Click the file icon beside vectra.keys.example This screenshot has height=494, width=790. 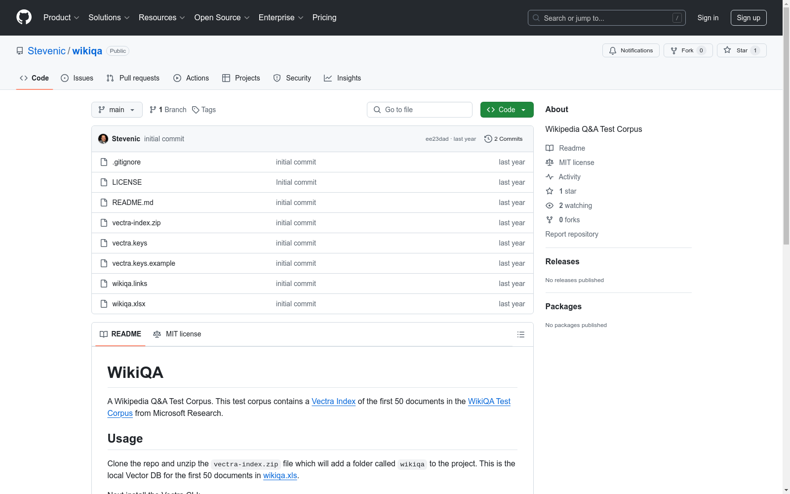coord(104,263)
